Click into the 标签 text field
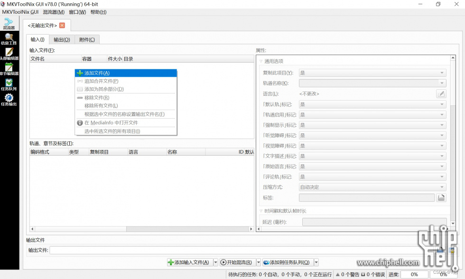This screenshot has height=279, width=465. point(367,197)
